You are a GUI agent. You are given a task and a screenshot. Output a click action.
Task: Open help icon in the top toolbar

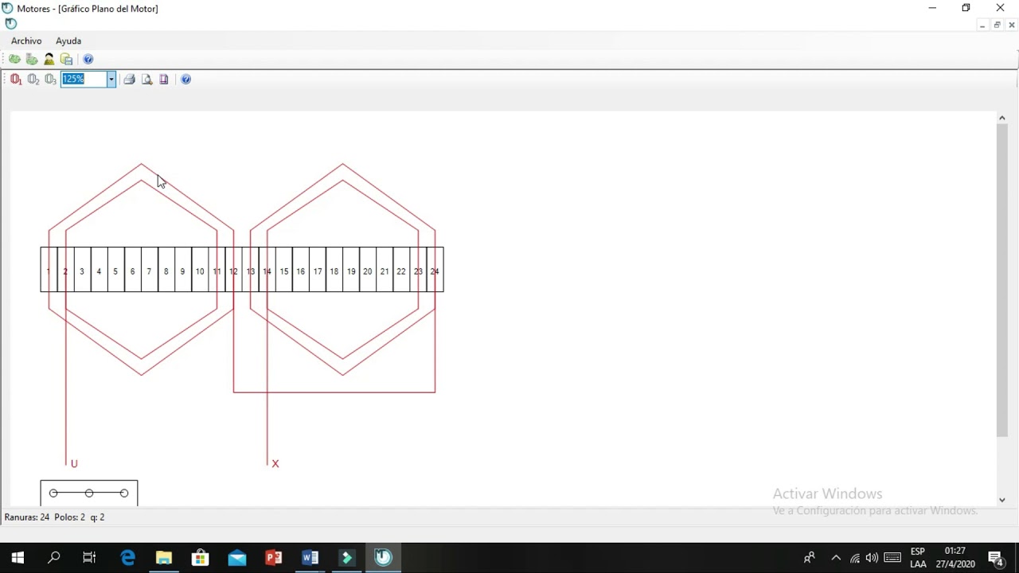point(88,59)
